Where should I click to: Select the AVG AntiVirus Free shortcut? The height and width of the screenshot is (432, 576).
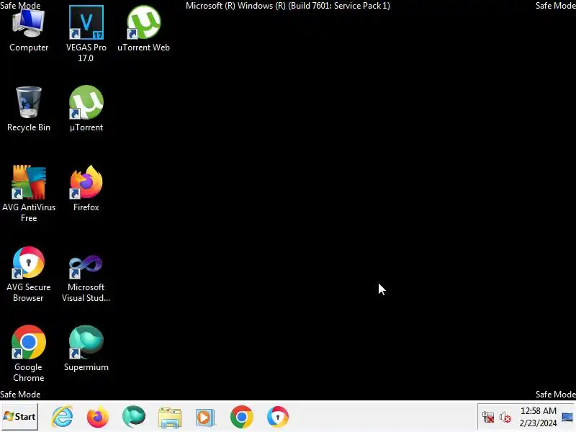pyautogui.click(x=29, y=194)
